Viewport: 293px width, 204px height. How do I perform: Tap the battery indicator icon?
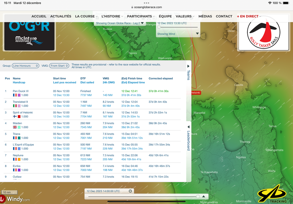[x=286, y=3]
